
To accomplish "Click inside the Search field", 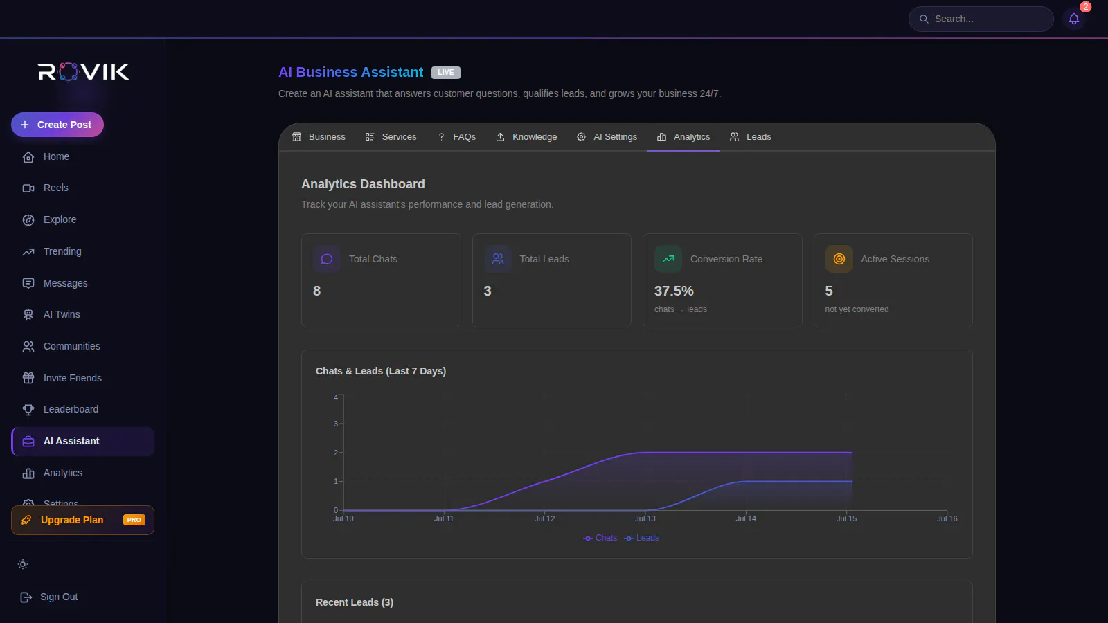I will pos(981,19).
